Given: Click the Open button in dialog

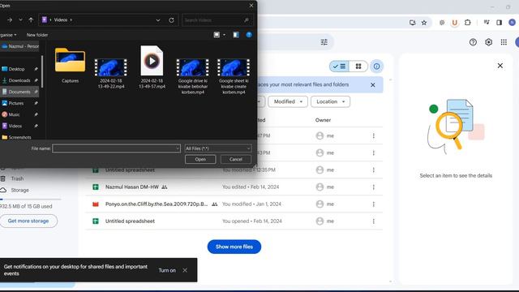Looking at the screenshot, I should click(x=200, y=159).
